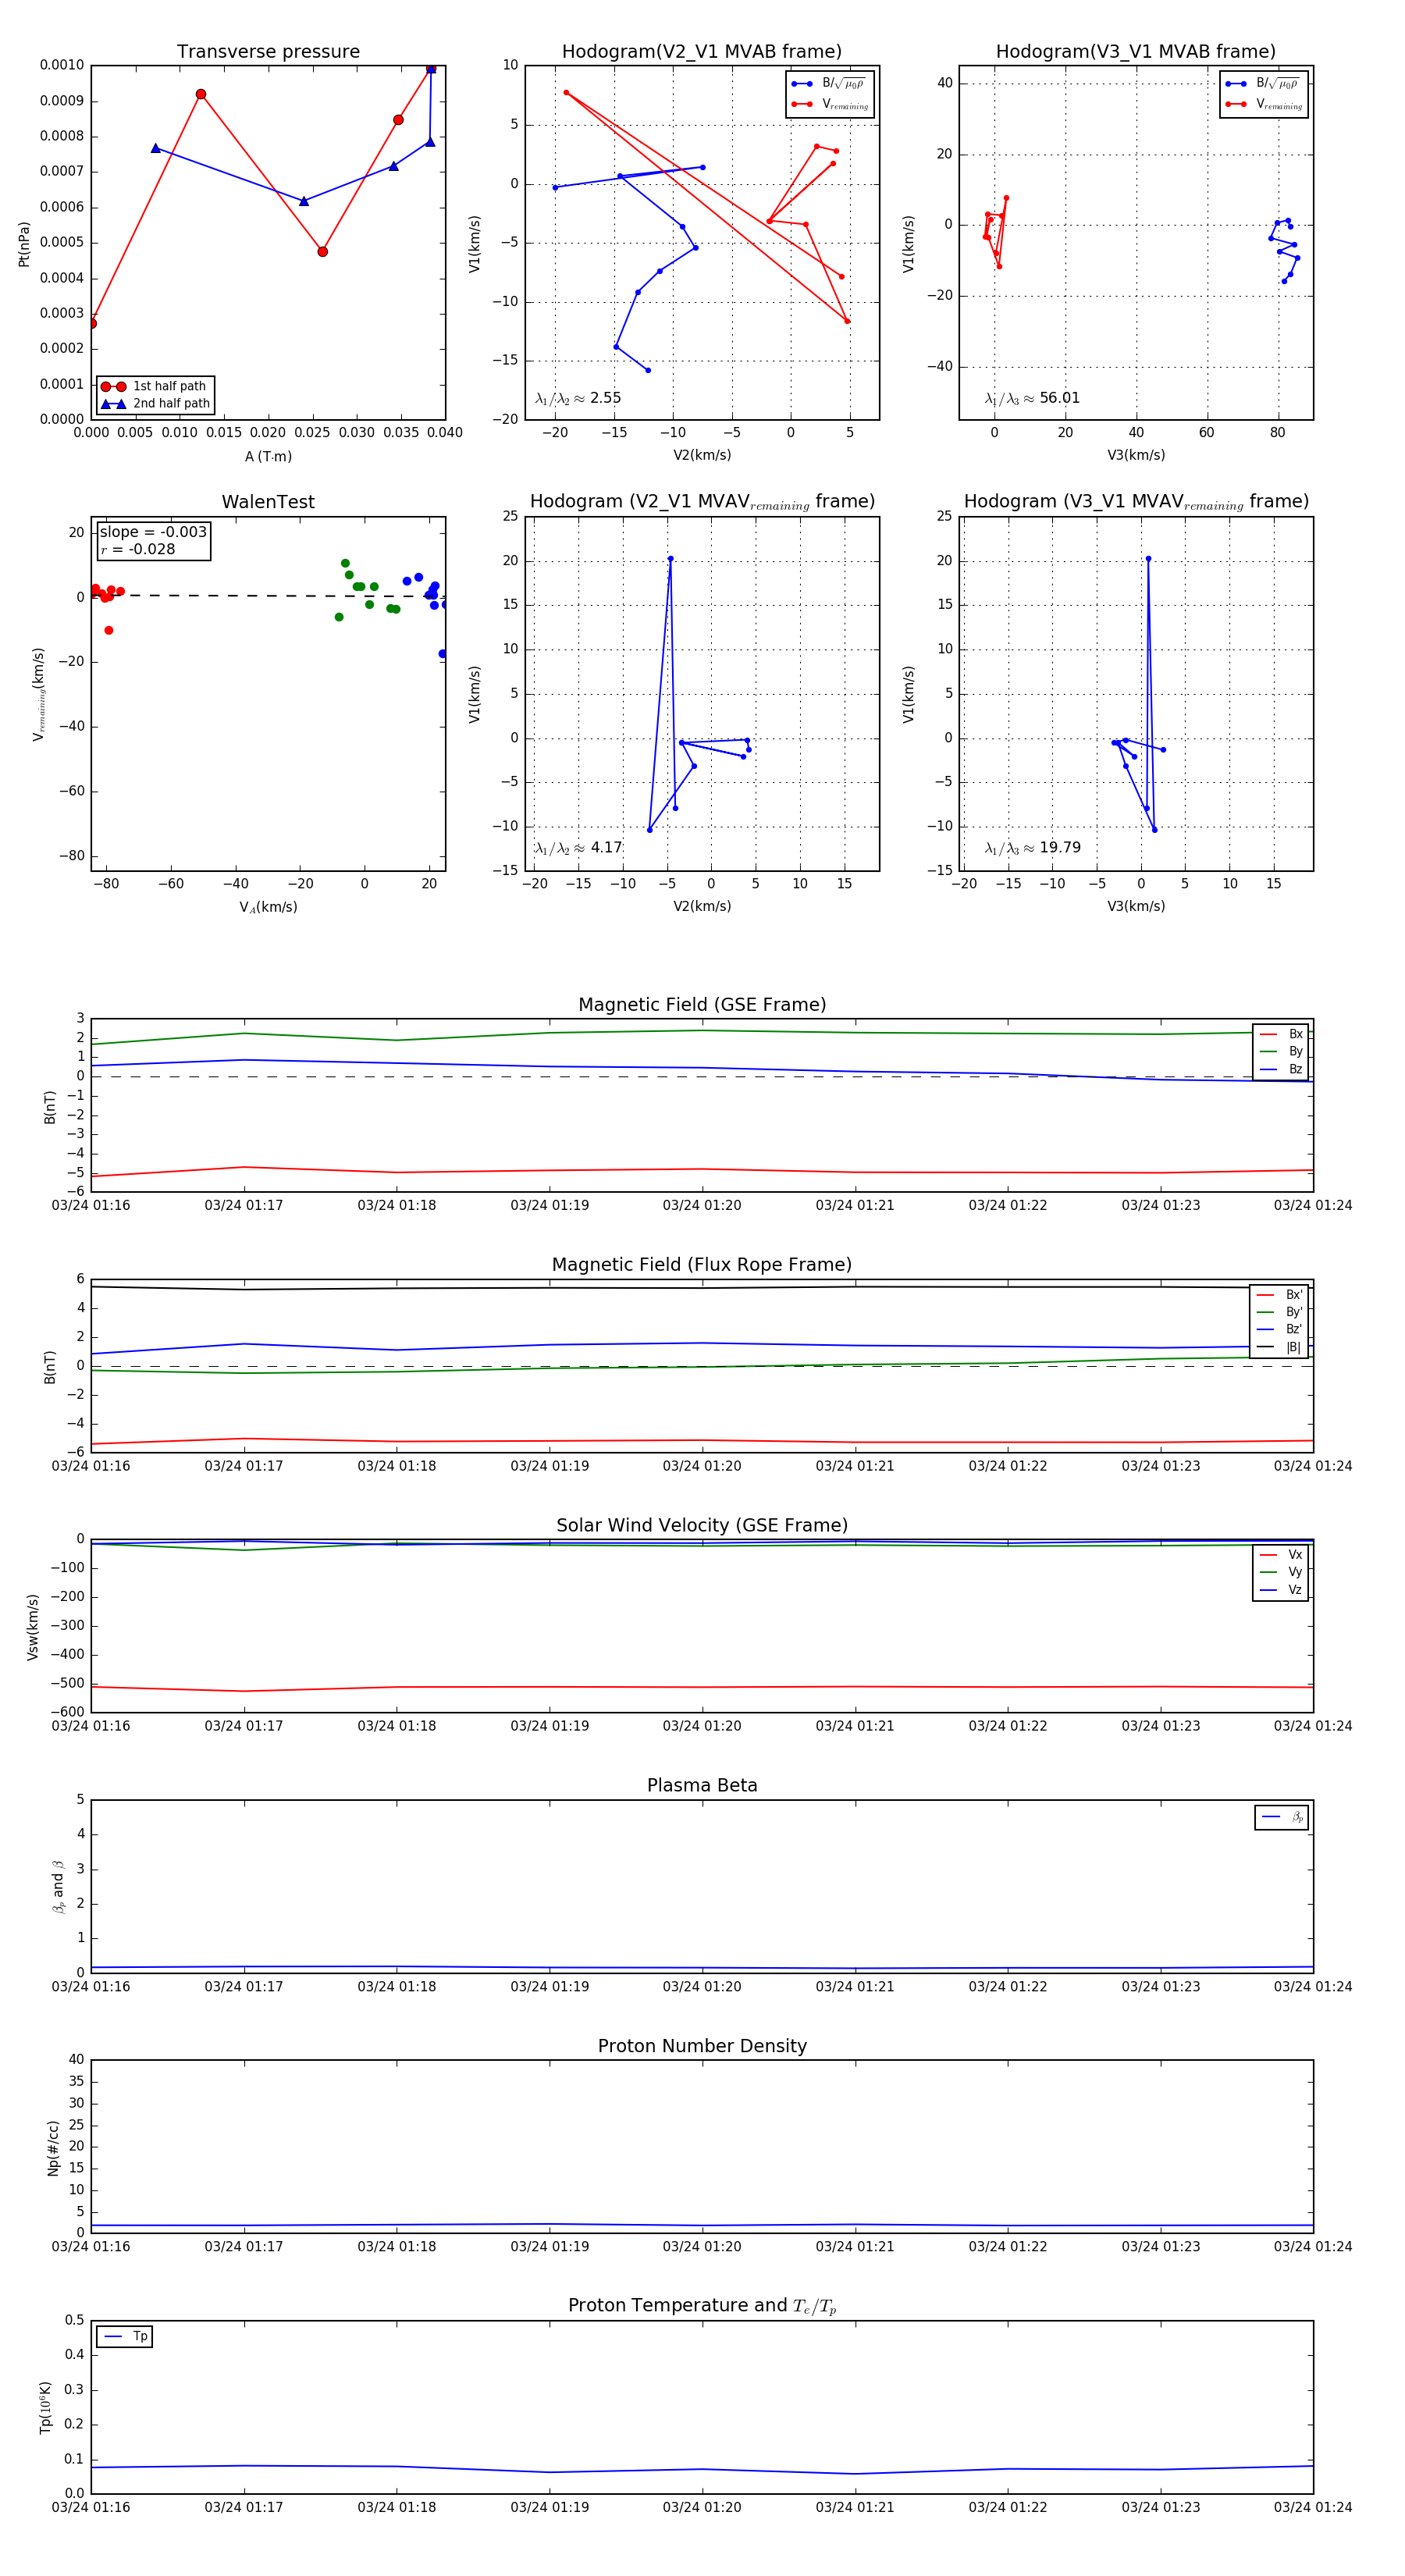Click the 'Bz' legend entry in GSE plot
Viewport: 1405px width, 2576px height.
(1281, 1069)
